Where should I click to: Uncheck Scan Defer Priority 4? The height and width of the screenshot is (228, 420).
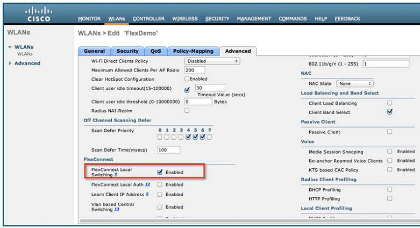(x=188, y=137)
